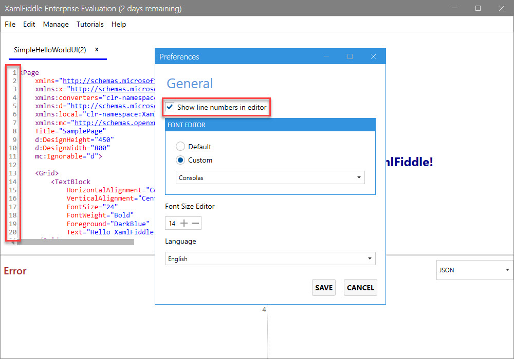Image resolution: width=514 pixels, height=359 pixels.
Task: Click the xmlns:d schemas link on line 5
Action: pyautogui.click(x=113, y=106)
